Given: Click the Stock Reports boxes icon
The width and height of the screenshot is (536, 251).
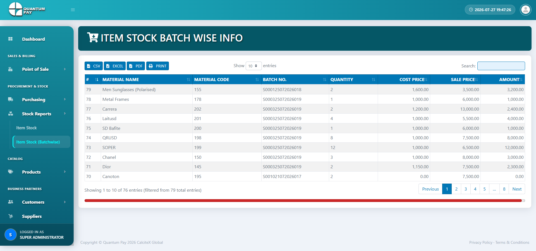Looking at the screenshot, I should coord(11,114).
